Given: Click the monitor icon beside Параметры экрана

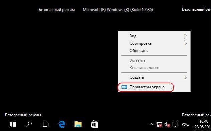Looking at the screenshot, I should pyautogui.click(x=124, y=87).
